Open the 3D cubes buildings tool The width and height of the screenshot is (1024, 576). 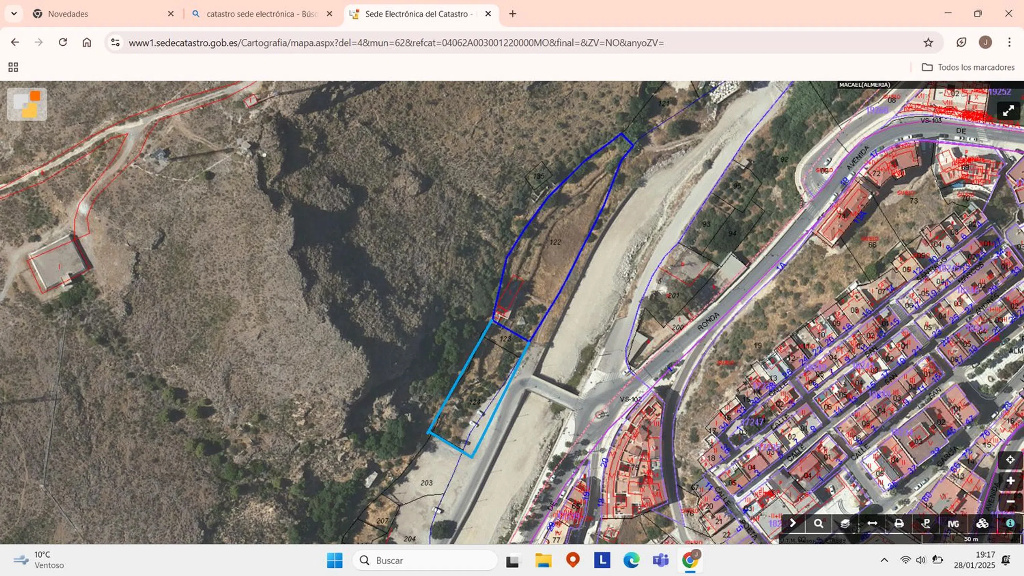click(982, 523)
